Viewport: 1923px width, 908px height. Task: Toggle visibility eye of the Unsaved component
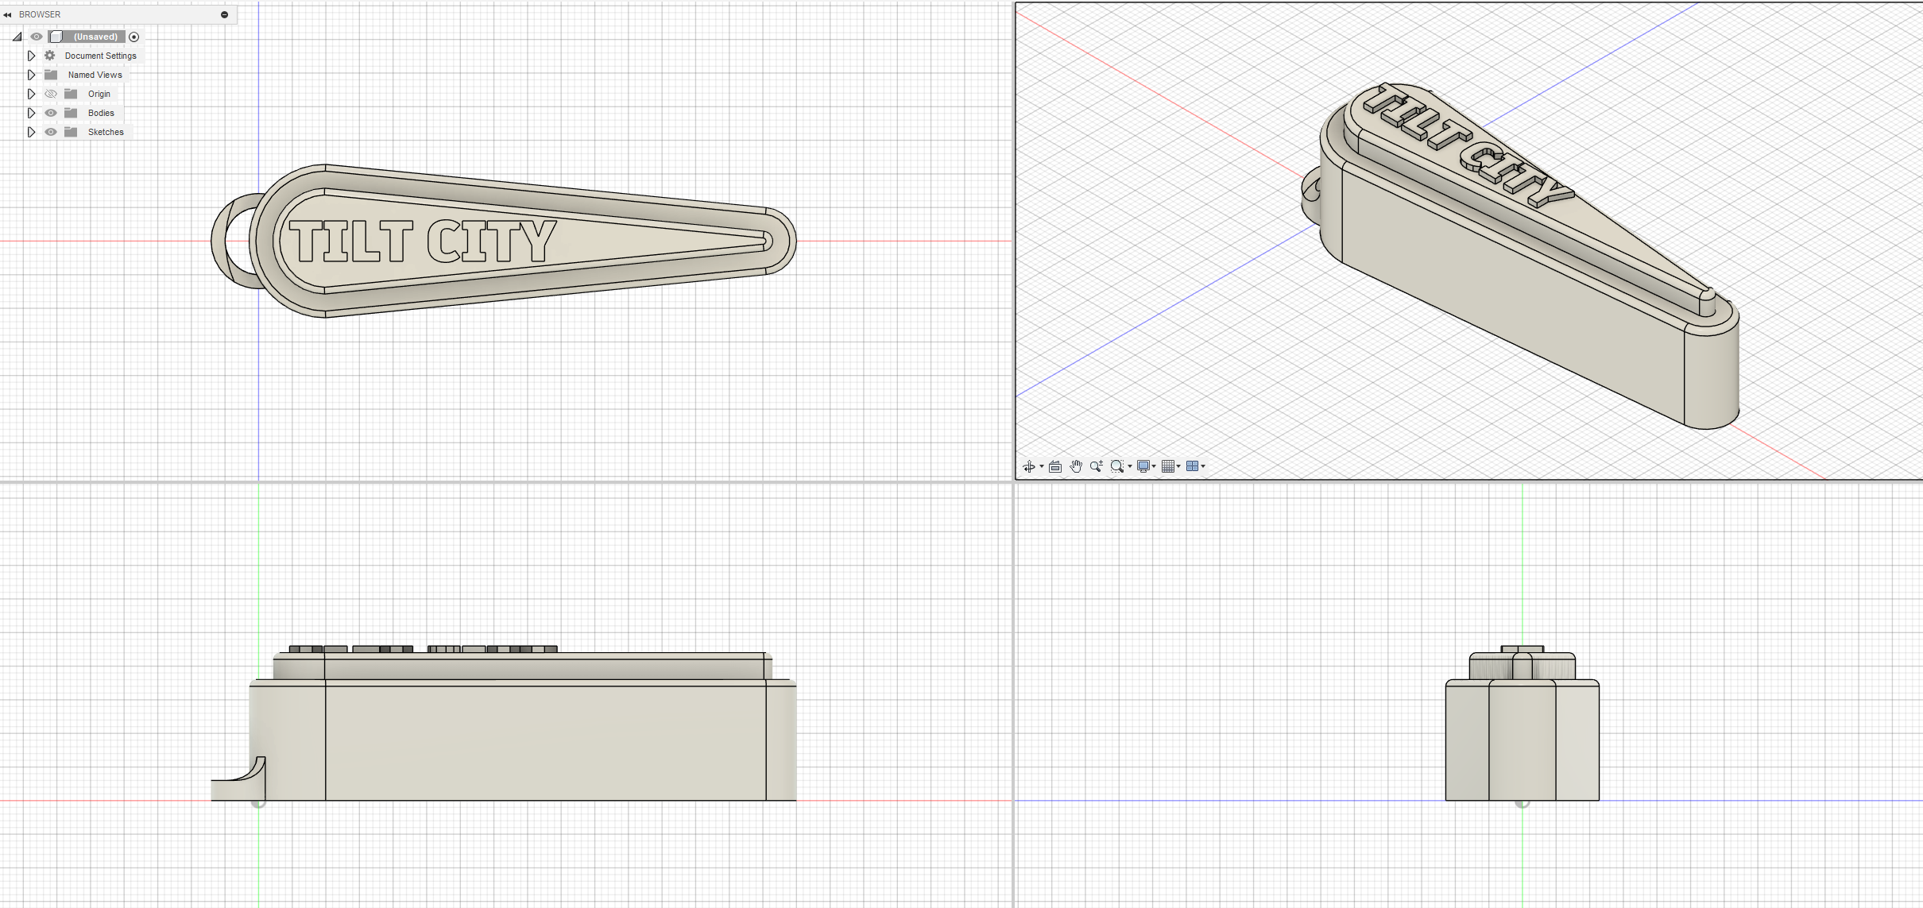(37, 37)
